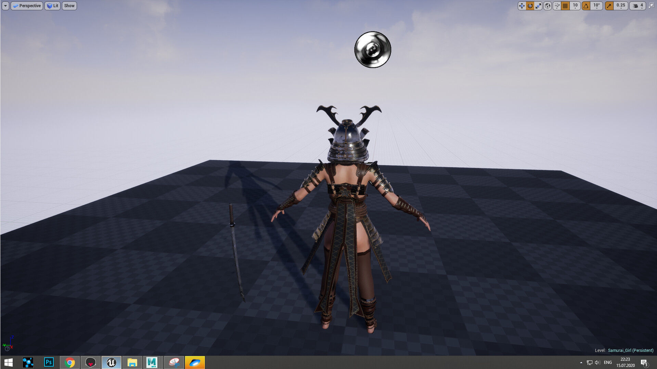Viewport: 657px width, 369px height.
Task: Toggle grid snapping on or off
Action: click(565, 6)
